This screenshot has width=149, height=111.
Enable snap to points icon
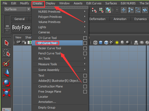(138, 10)
